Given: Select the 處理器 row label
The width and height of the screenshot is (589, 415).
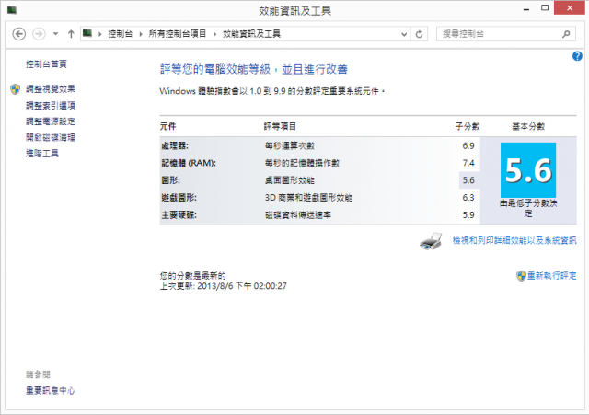Looking at the screenshot, I should point(175,145).
